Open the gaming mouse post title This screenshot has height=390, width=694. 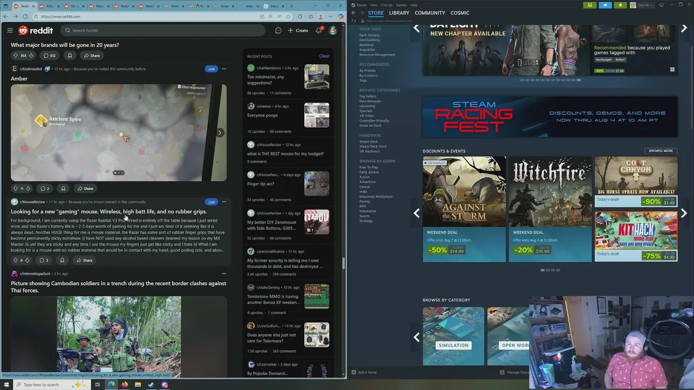[x=108, y=212]
